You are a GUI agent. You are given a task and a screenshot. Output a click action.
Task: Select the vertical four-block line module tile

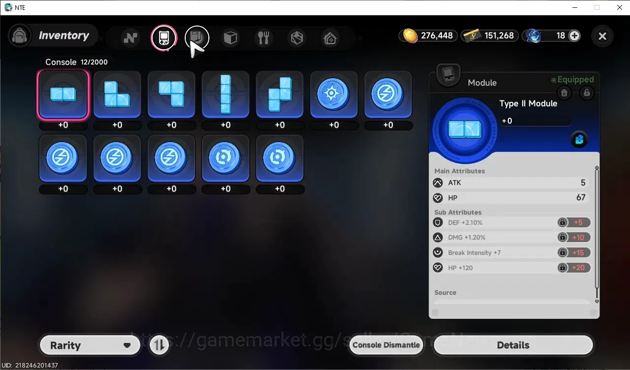pos(226,94)
